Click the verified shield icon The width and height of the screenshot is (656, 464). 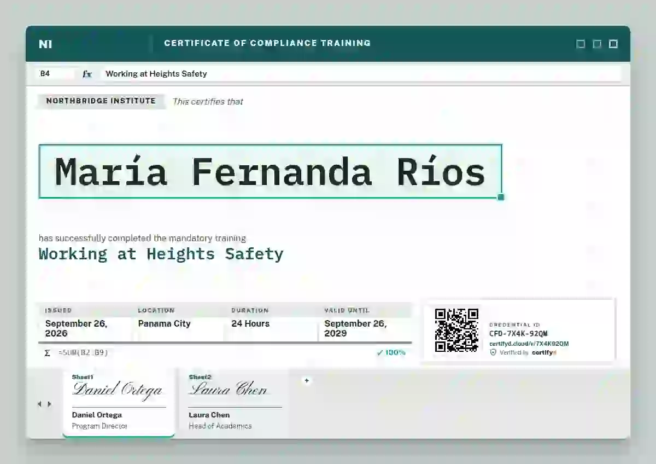pyautogui.click(x=493, y=353)
